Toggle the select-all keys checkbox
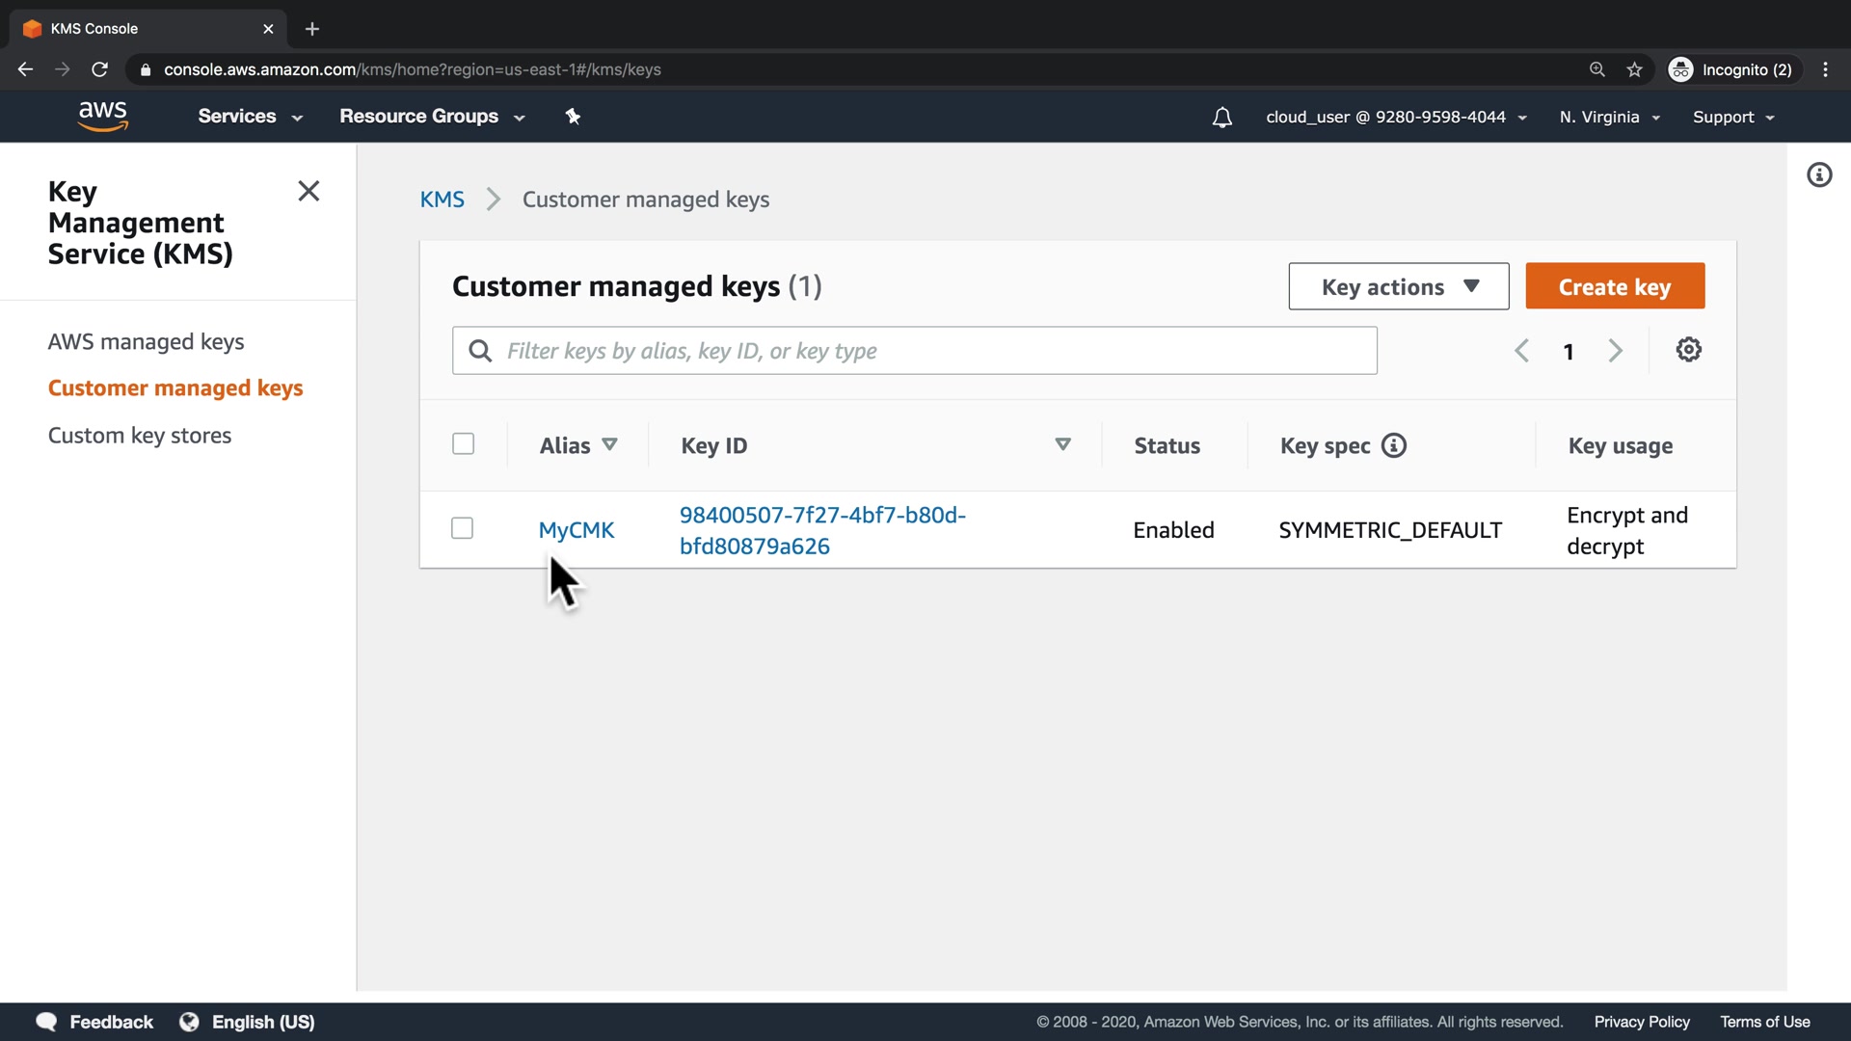 click(463, 444)
